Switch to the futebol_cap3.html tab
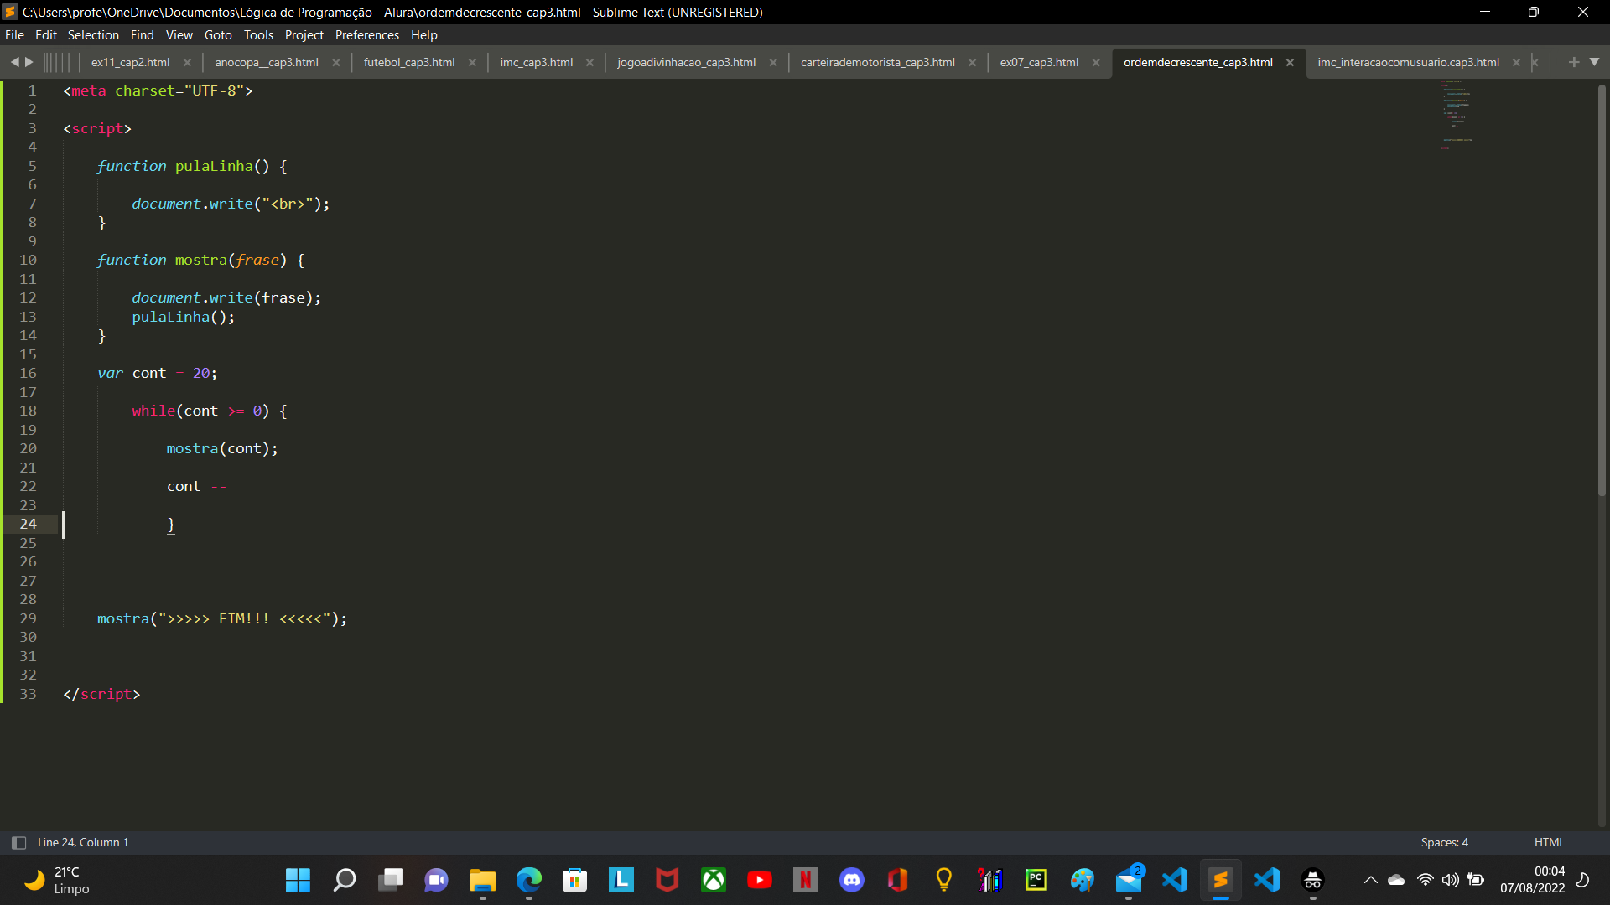Image resolution: width=1610 pixels, height=905 pixels. tap(409, 62)
